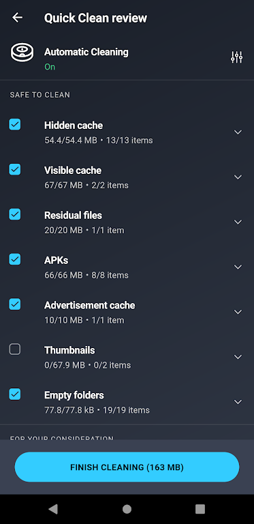254x524 pixels.
Task: Go back using the top-left arrow
Action: pyautogui.click(x=17, y=18)
